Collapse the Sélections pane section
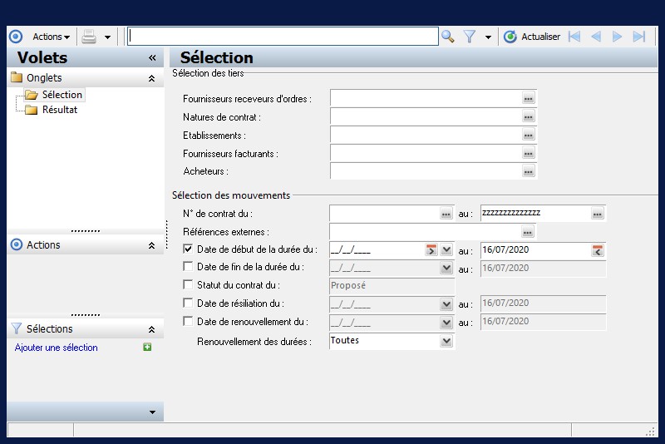 [x=151, y=329]
